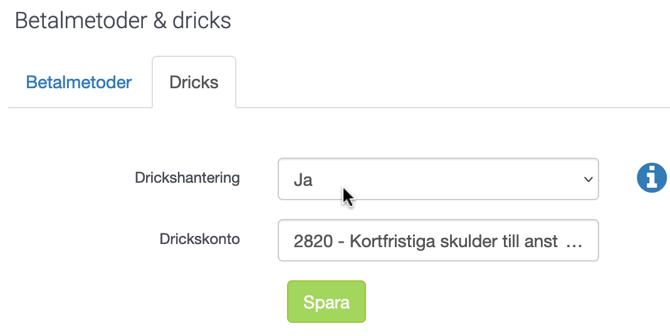
Task: Click the blue info icon beside Drickshantering
Action: (x=652, y=178)
